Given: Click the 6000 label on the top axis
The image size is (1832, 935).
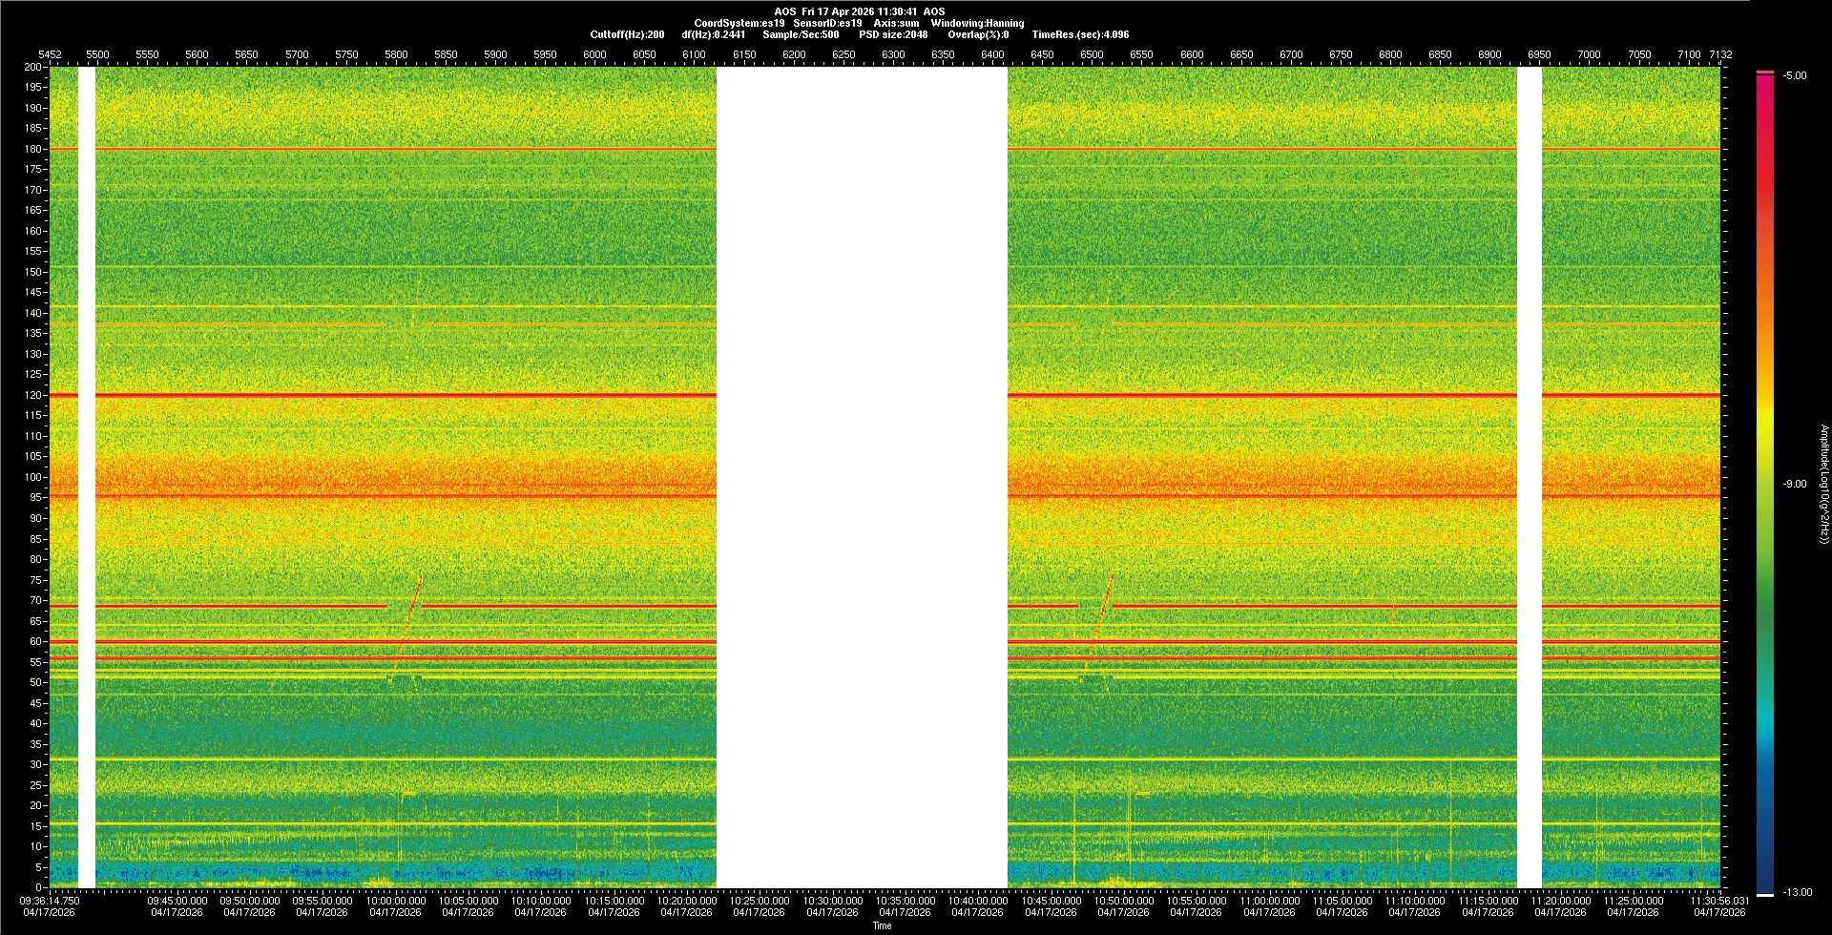Looking at the screenshot, I should 594,54.
